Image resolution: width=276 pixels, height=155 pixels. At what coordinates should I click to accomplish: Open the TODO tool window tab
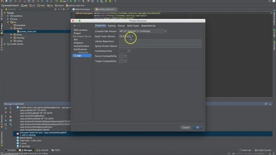[56, 150]
